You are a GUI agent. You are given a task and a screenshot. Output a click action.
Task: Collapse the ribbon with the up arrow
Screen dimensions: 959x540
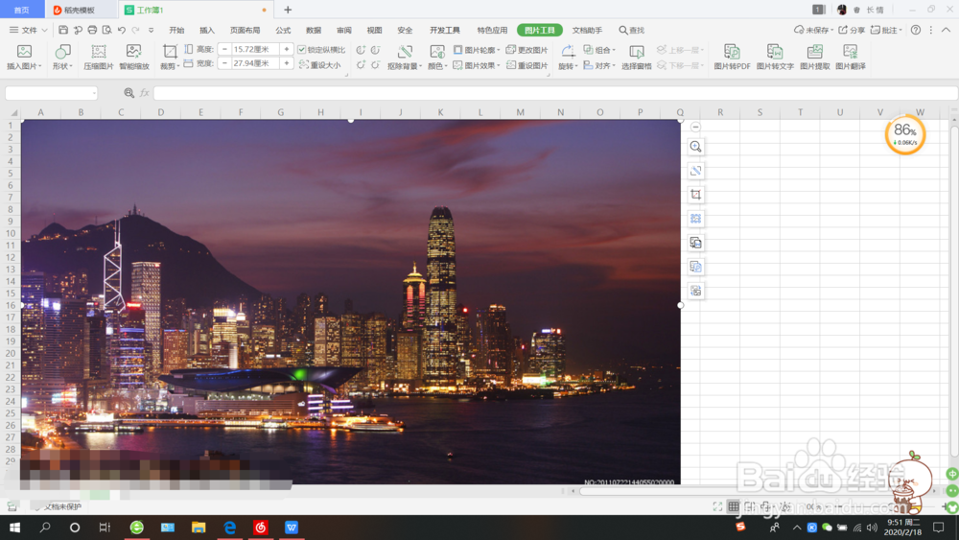click(x=946, y=30)
